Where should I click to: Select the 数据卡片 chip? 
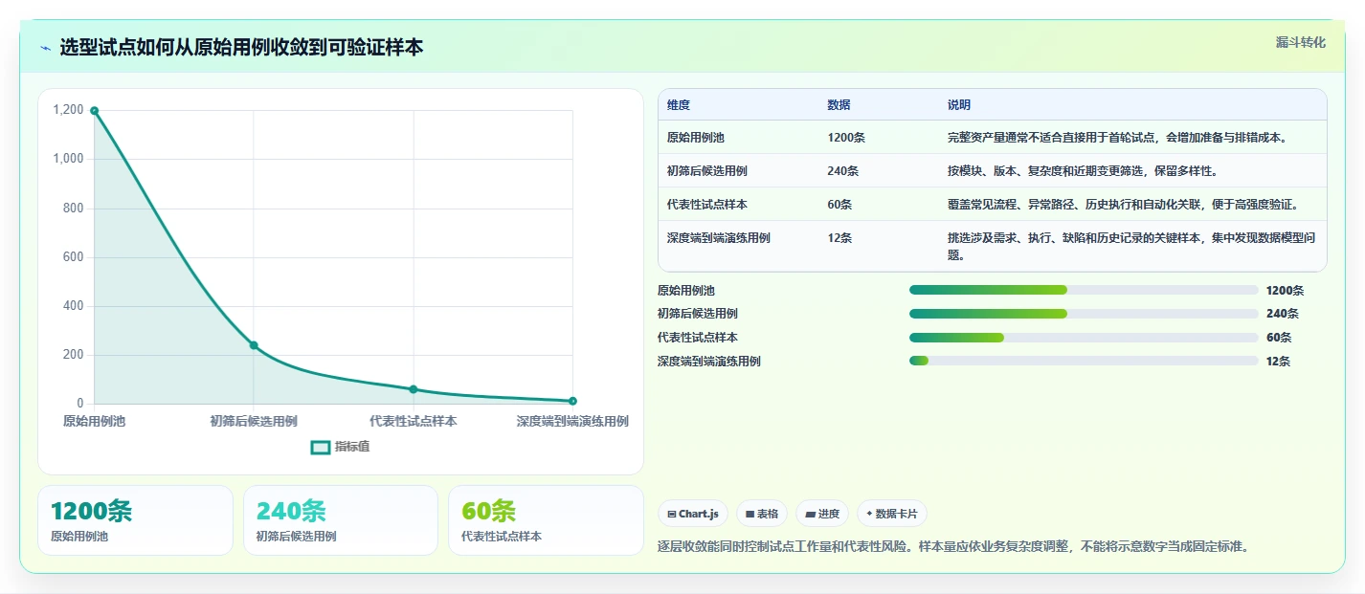[x=891, y=514]
